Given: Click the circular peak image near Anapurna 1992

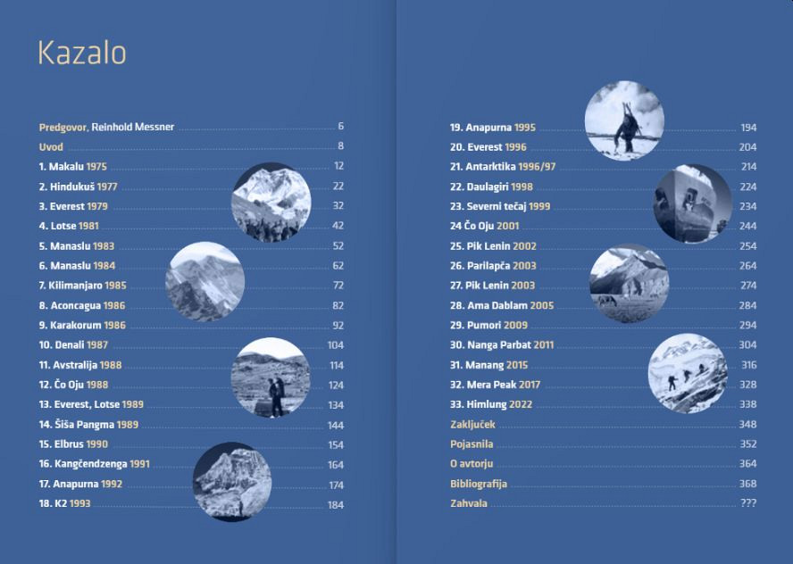Looking at the screenshot, I should coord(232,482).
